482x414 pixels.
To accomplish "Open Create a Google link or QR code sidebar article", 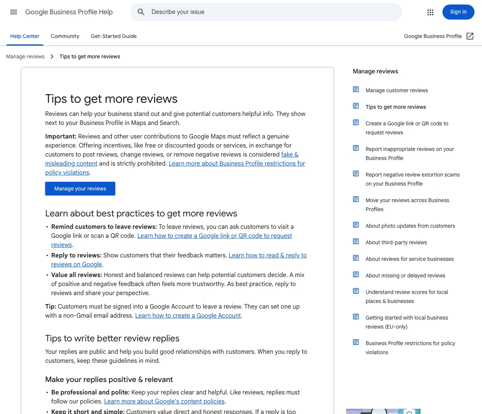I will click(407, 128).
